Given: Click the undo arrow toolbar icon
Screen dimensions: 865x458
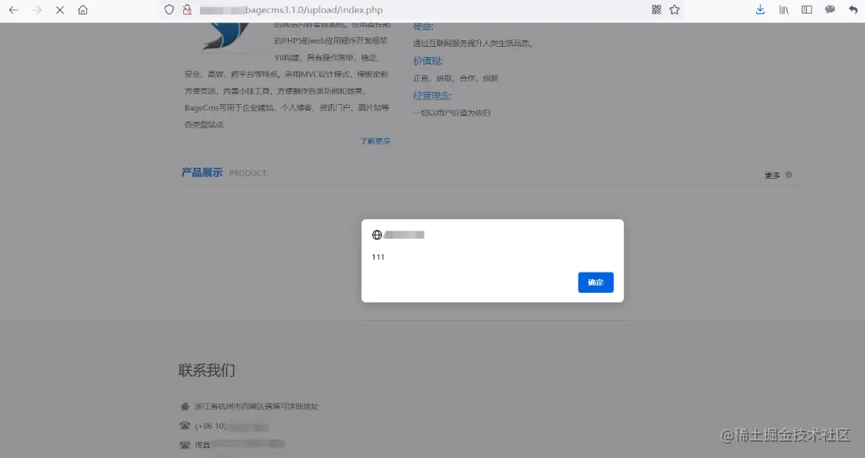Looking at the screenshot, I should (853, 10).
